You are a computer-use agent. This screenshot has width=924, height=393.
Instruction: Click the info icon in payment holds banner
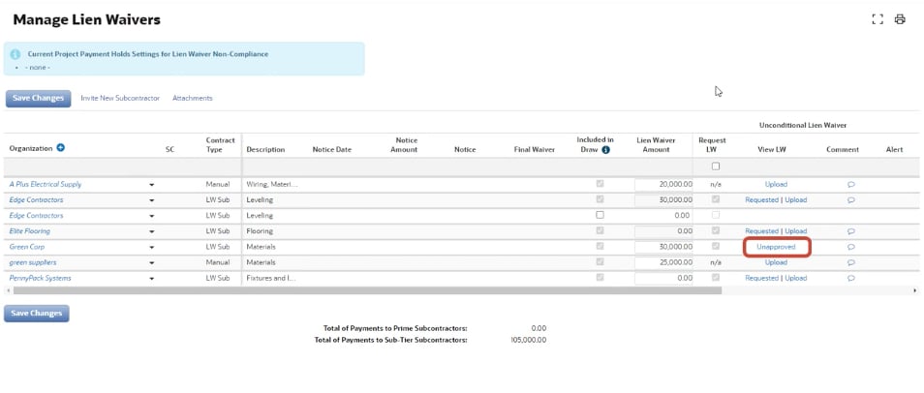coord(15,54)
